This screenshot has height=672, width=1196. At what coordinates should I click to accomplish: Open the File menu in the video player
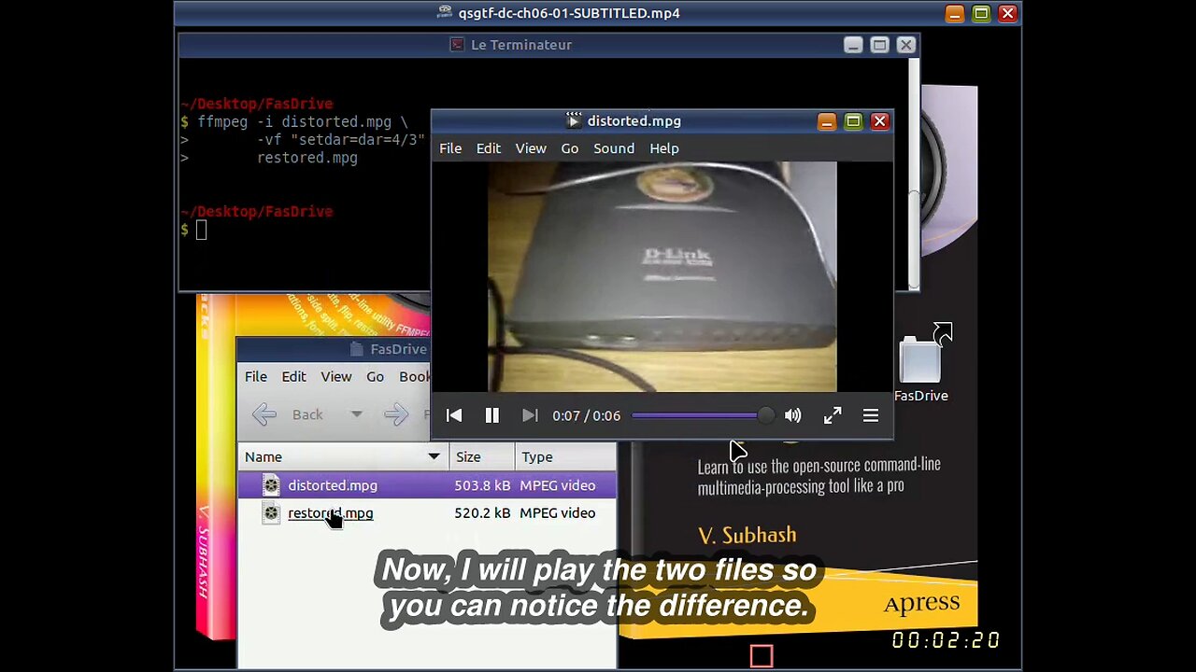[x=450, y=148]
